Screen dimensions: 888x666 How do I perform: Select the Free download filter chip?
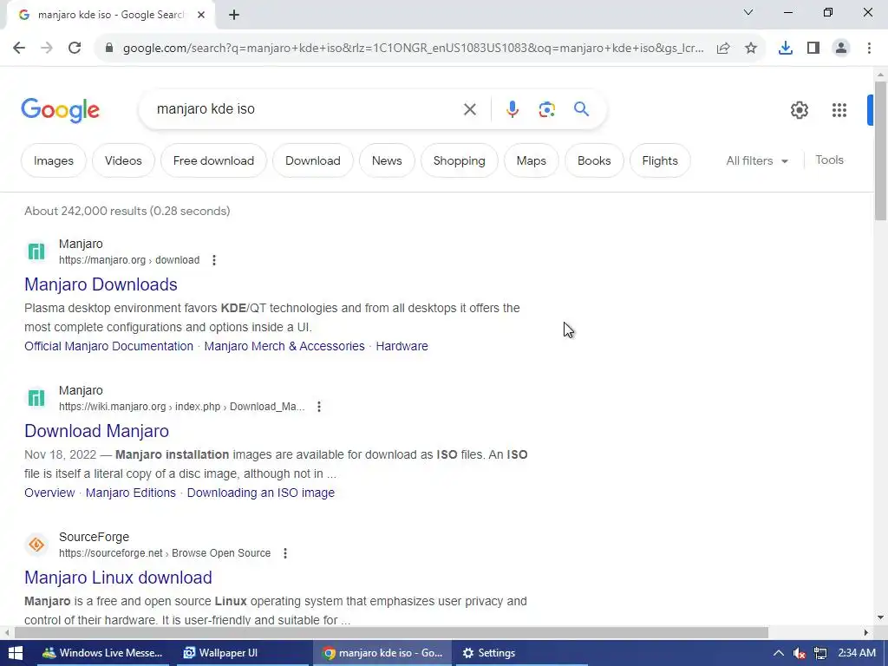(x=213, y=160)
